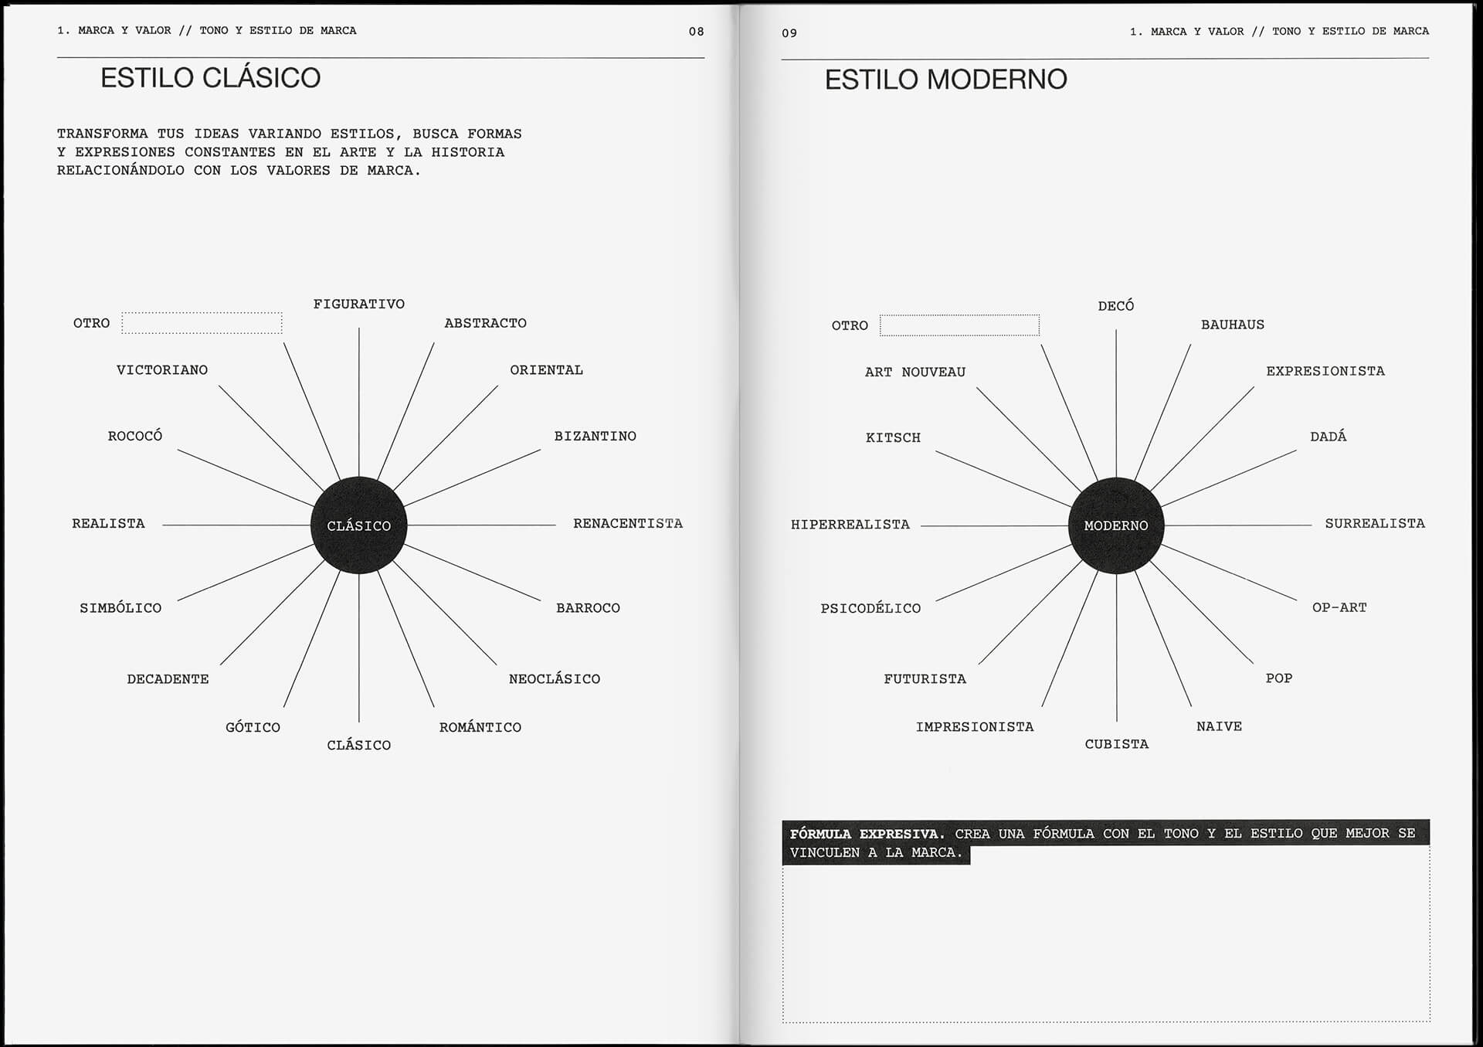Image resolution: width=1483 pixels, height=1047 pixels.
Task: Click the RENACENTISTA label
Action: 628,524
